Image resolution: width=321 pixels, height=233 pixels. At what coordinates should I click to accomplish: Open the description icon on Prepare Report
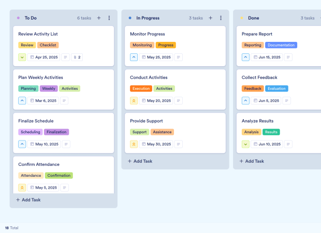(x=288, y=57)
